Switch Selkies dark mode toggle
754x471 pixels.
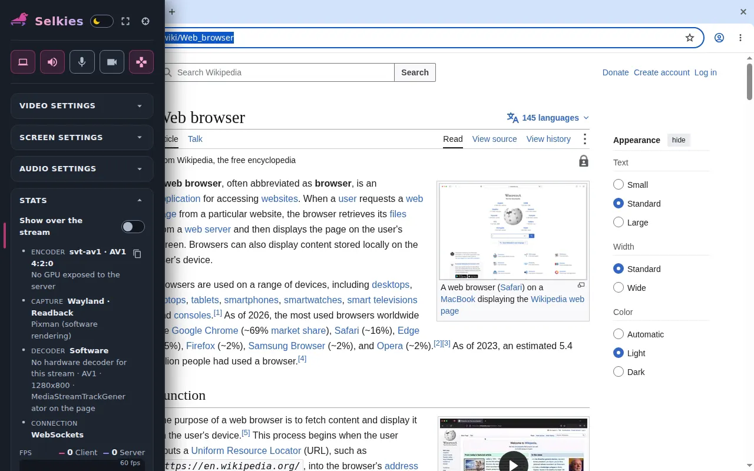pos(102,21)
